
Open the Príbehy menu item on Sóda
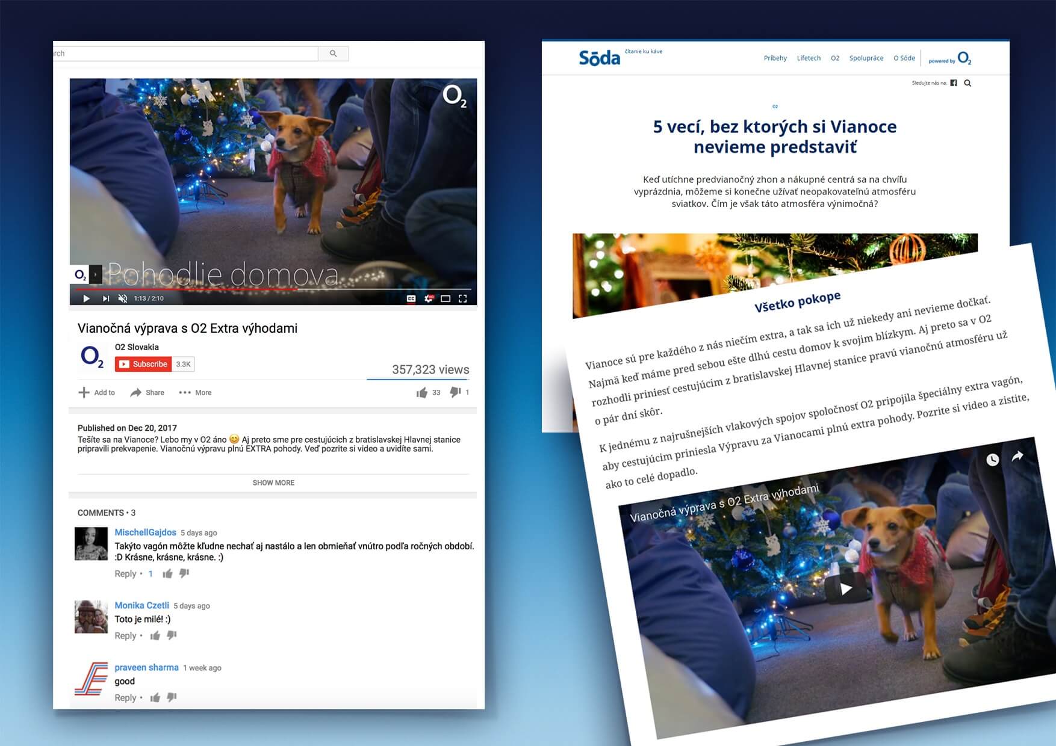click(x=775, y=58)
